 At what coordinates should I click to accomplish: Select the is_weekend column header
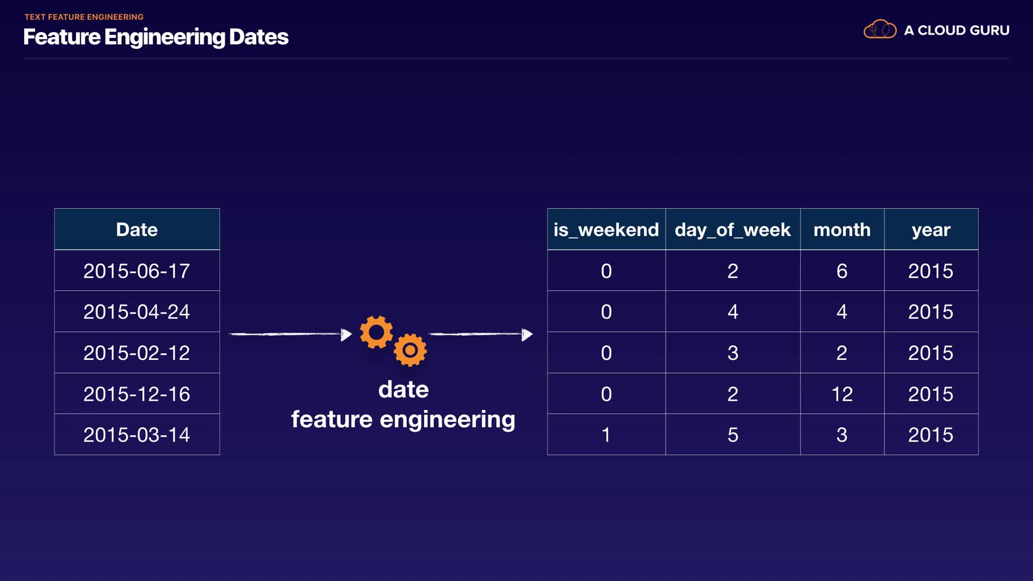click(x=606, y=230)
